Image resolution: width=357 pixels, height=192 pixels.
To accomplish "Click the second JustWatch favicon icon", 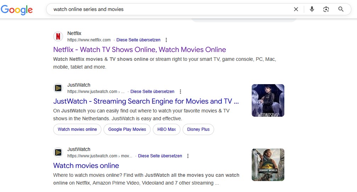I will [x=58, y=152].
